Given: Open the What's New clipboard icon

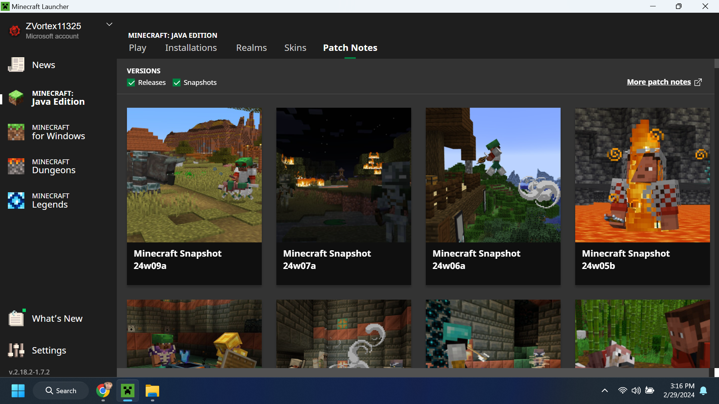Looking at the screenshot, I should tap(16, 318).
